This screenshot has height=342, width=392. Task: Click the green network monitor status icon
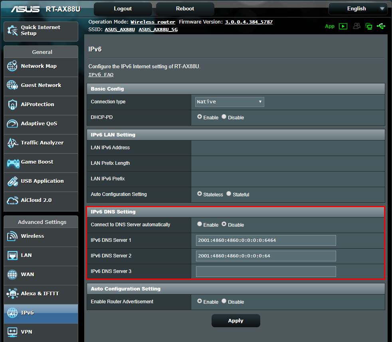click(x=369, y=26)
